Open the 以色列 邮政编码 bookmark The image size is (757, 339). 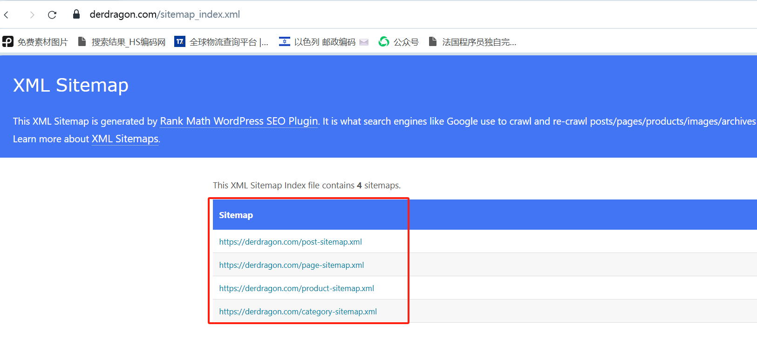pos(317,42)
